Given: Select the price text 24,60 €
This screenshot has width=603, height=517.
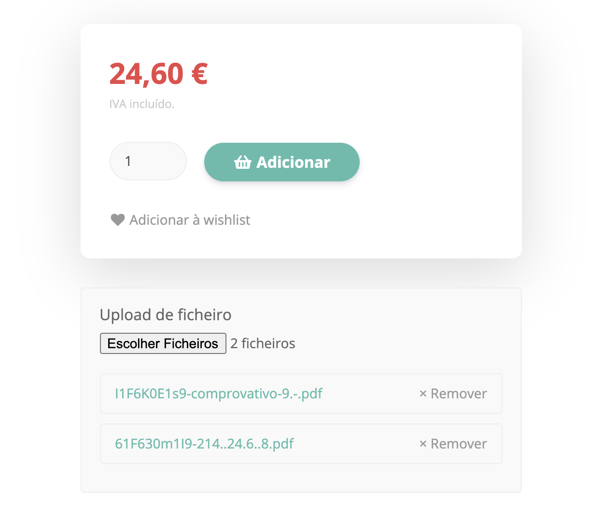Looking at the screenshot, I should point(158,74).
